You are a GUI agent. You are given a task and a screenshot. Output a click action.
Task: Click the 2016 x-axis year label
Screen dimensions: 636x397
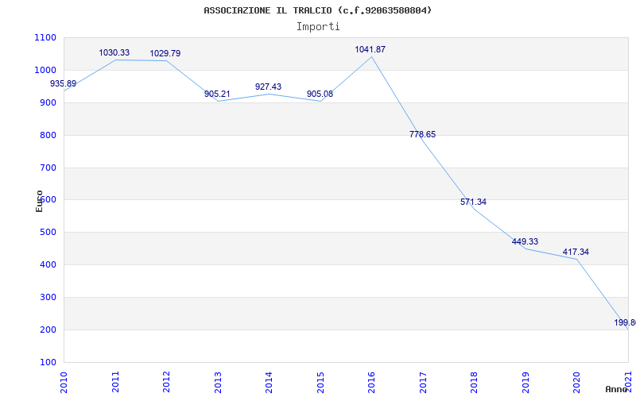tap(372, 383)
